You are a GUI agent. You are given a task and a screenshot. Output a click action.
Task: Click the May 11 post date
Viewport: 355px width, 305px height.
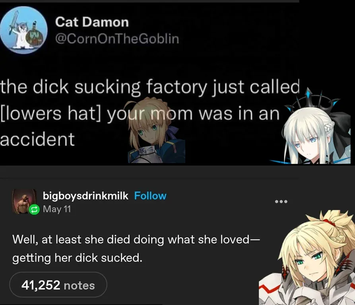57,209
